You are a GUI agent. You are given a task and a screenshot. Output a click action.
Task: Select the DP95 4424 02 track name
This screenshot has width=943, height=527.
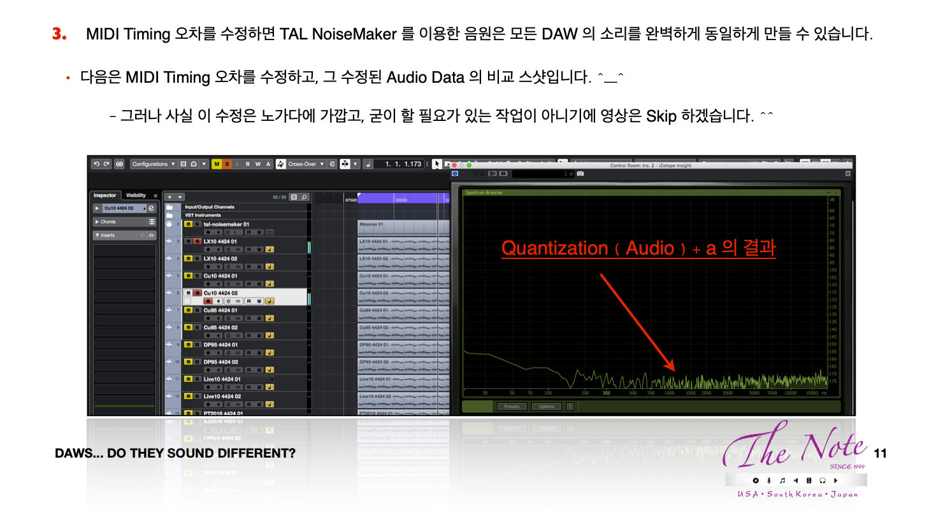coord(221,362)
